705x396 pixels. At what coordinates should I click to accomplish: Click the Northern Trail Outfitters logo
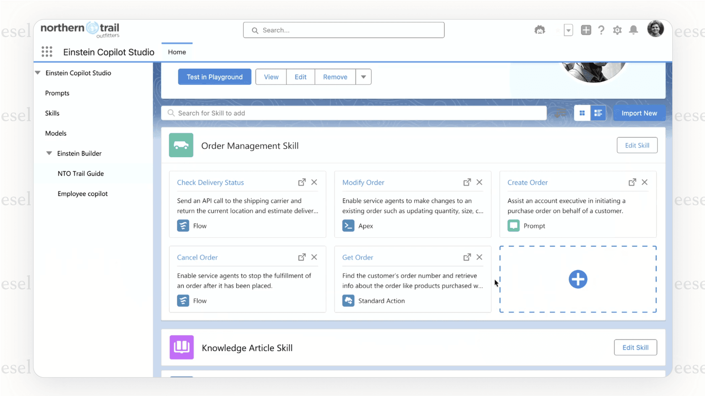[80, 30]
